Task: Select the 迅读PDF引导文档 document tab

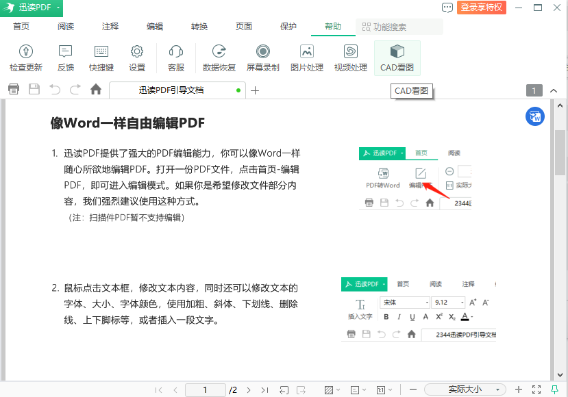Action: coord(177,90)
